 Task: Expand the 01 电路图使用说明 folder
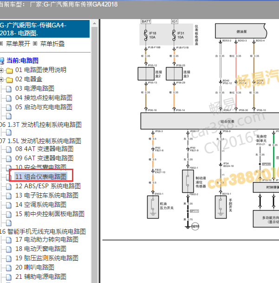tap(1, 70)
